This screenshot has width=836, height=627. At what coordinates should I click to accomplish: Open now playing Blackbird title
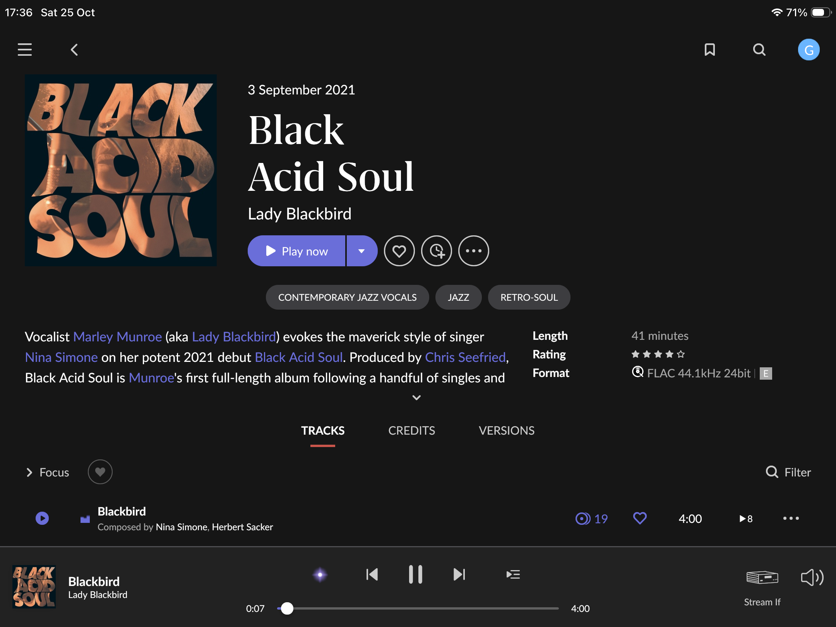(94, 581)
